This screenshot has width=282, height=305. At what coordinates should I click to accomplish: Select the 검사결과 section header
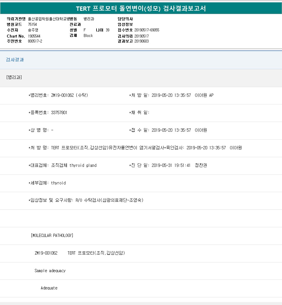[x=15, y=60]
